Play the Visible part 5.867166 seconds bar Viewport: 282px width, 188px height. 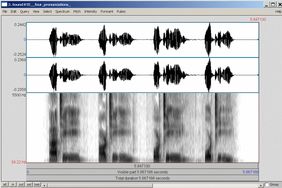coord(142,172)
